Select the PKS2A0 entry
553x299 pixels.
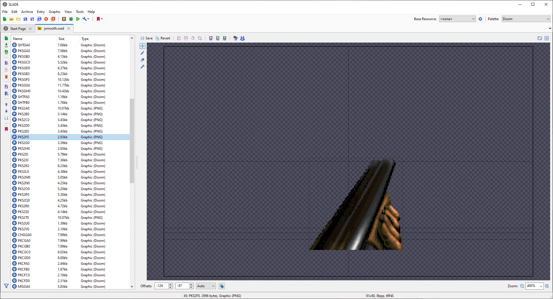(70, 108)
